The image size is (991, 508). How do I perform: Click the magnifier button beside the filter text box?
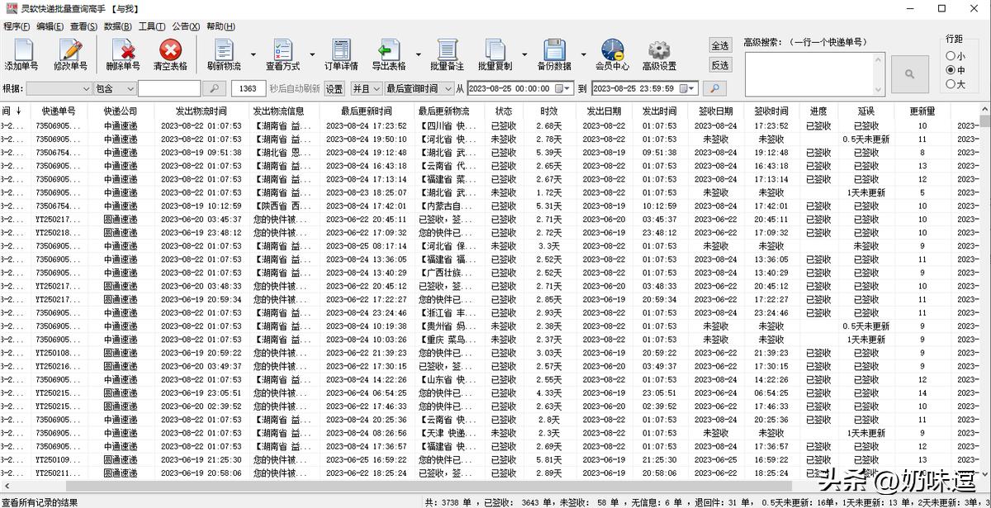click(x=214, y=88)
